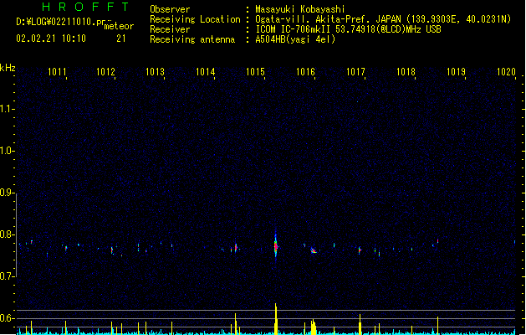This screenshot has width=526, height=335.
Task: Click the 0.8 kHz frequency label
Action: pos(7,234)
